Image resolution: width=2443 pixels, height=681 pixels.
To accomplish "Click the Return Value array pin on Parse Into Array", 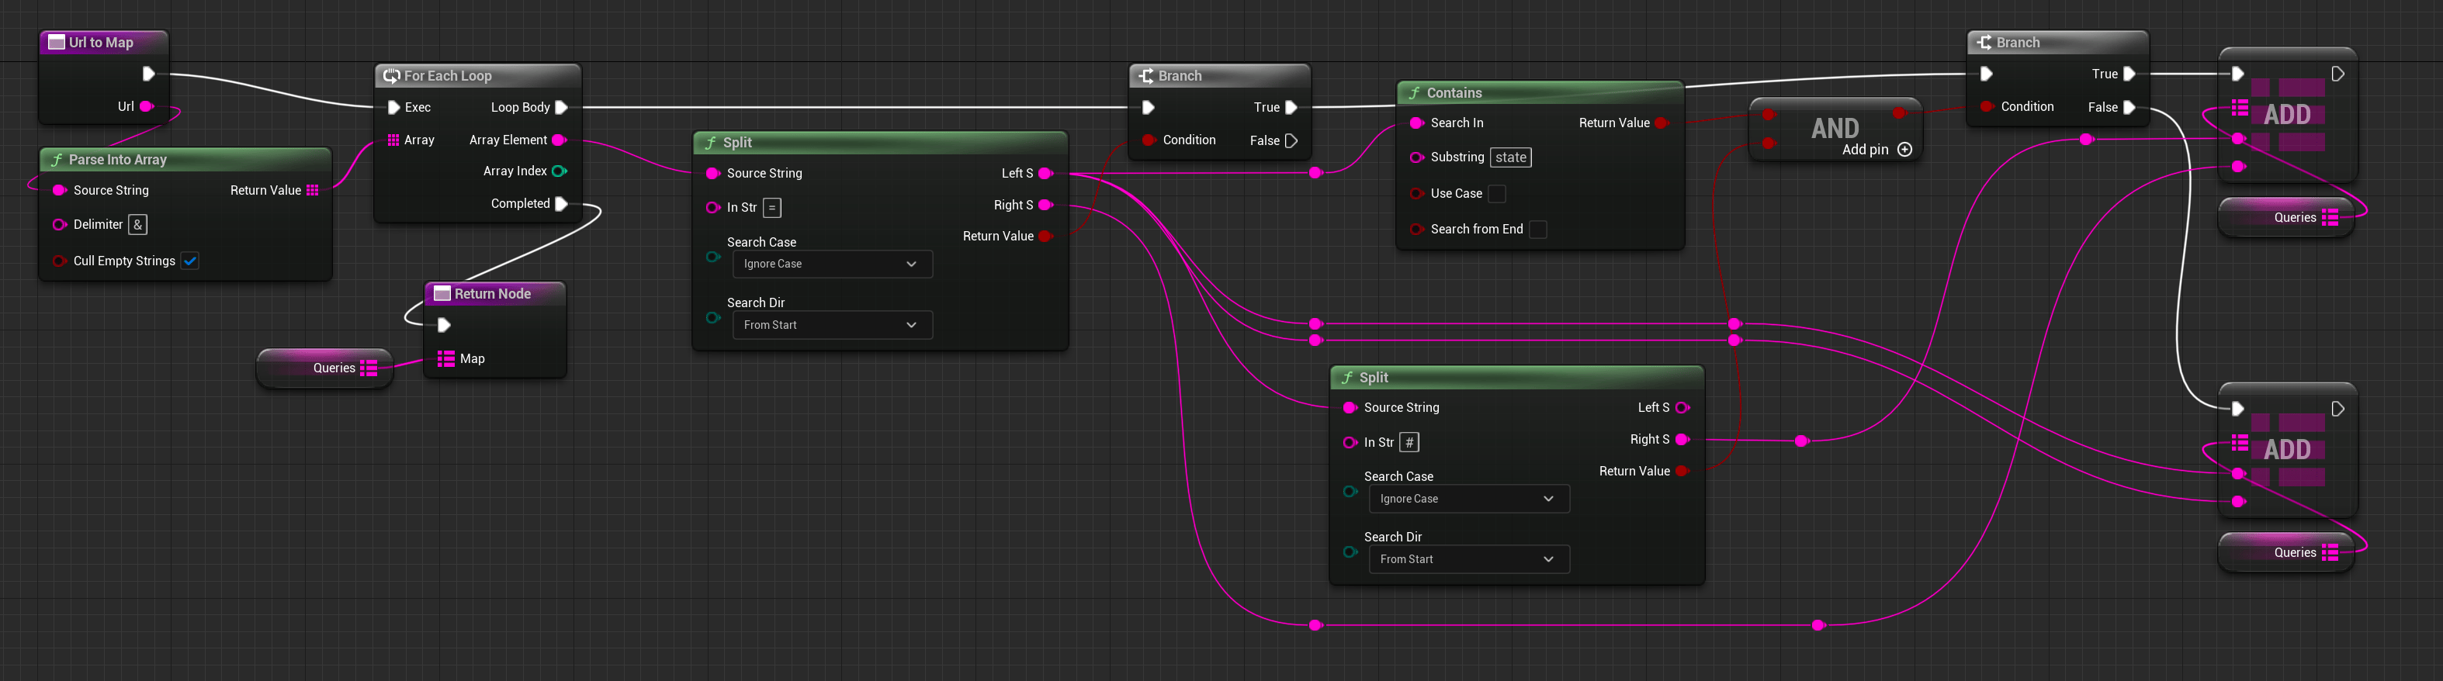I will tap(312, 190).
